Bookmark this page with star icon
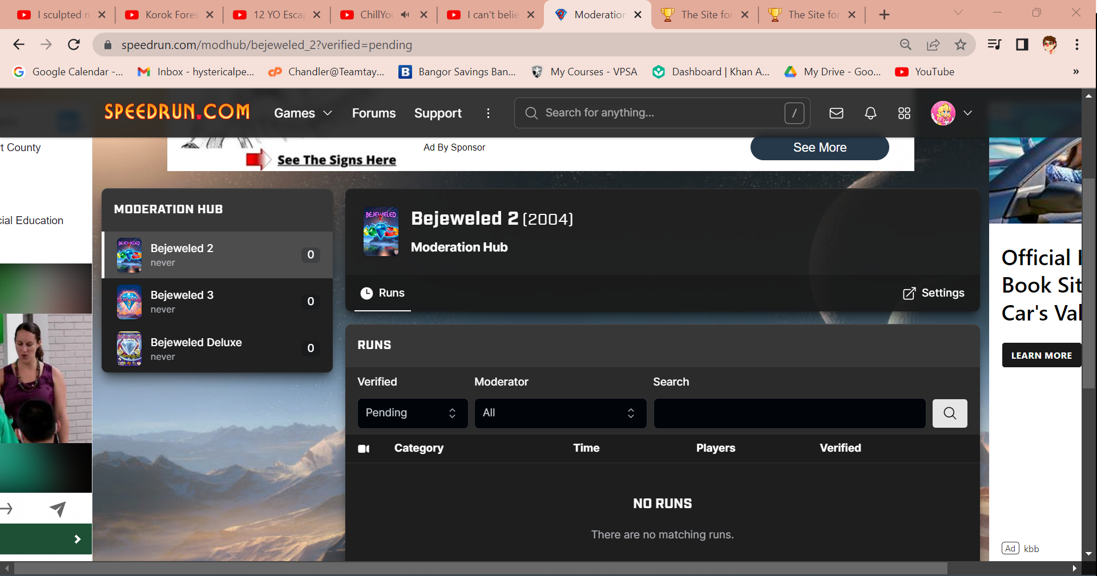The image size is (1097, 576). (x=961, y=44)
